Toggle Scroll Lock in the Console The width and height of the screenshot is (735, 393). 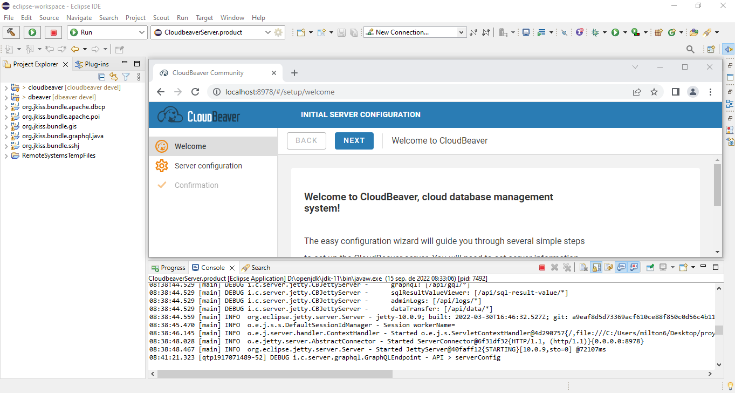tap(596, 267)
